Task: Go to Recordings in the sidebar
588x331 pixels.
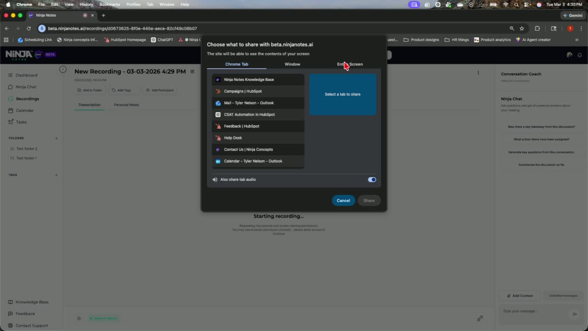Action: 27,99
